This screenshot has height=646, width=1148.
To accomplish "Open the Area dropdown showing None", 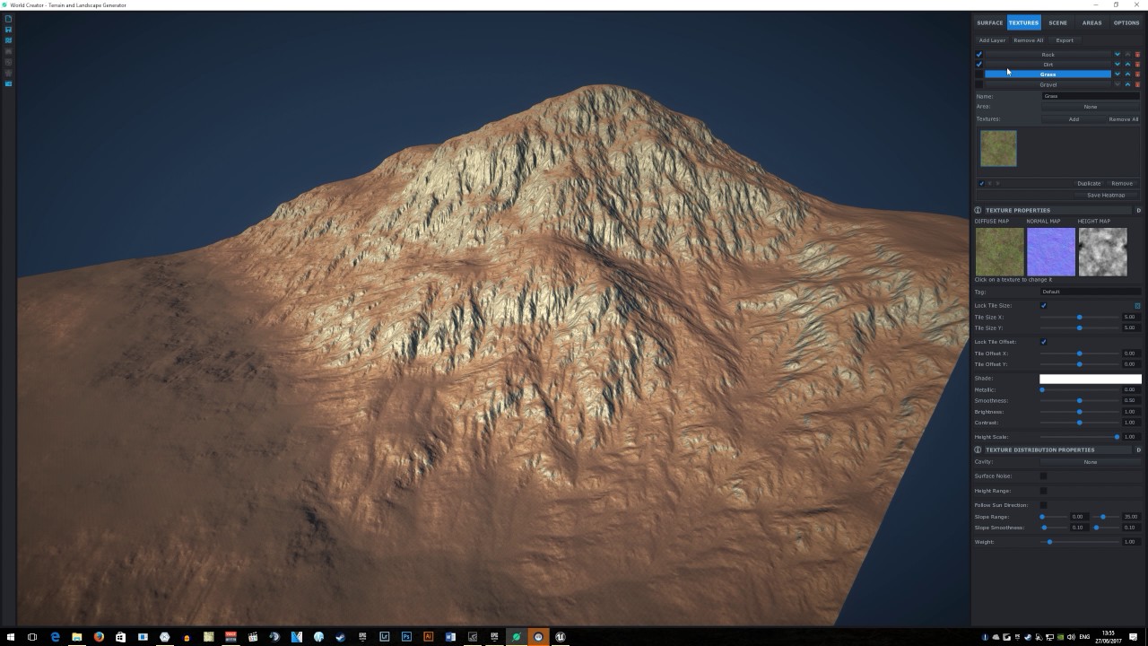I will [x=1091, y=107].
